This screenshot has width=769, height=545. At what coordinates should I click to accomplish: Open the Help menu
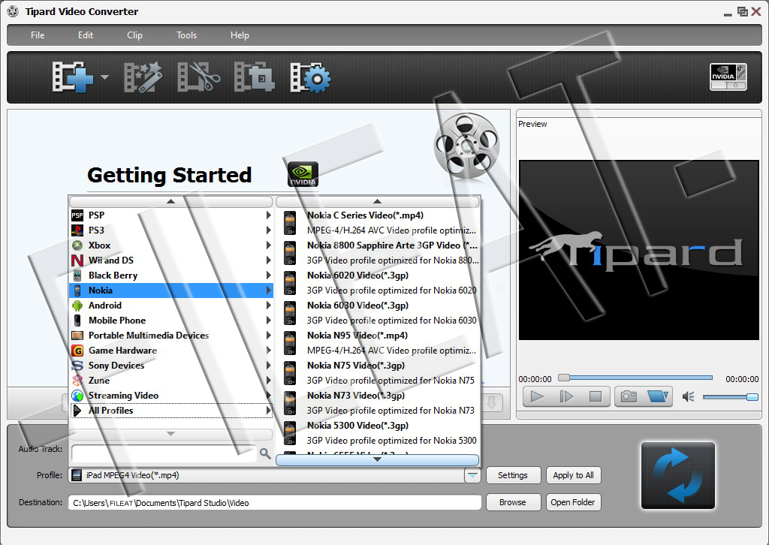click(x=240, y=35)
